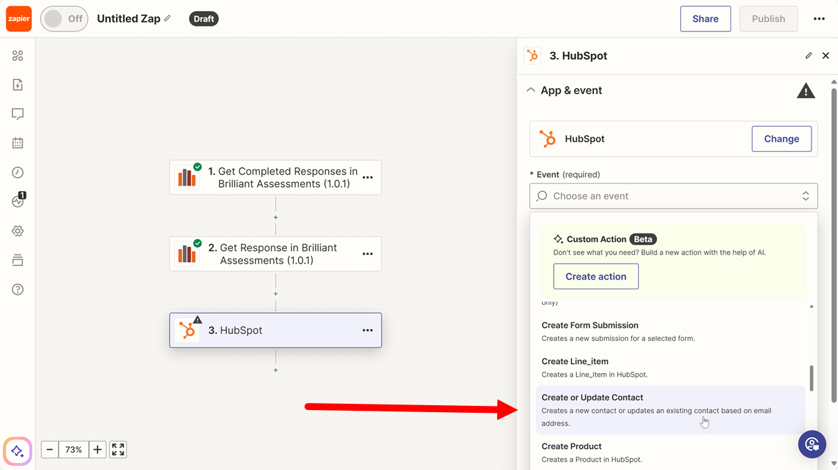Zoom in using the plus control
The width and height of the screenshot is (838, 470).
point(97,449)
